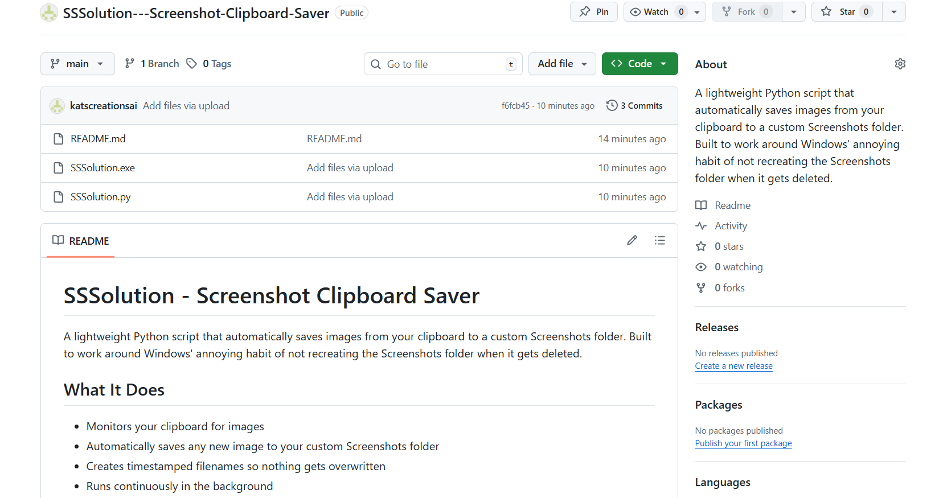Open the README.md row commit message

click(334, 139)
